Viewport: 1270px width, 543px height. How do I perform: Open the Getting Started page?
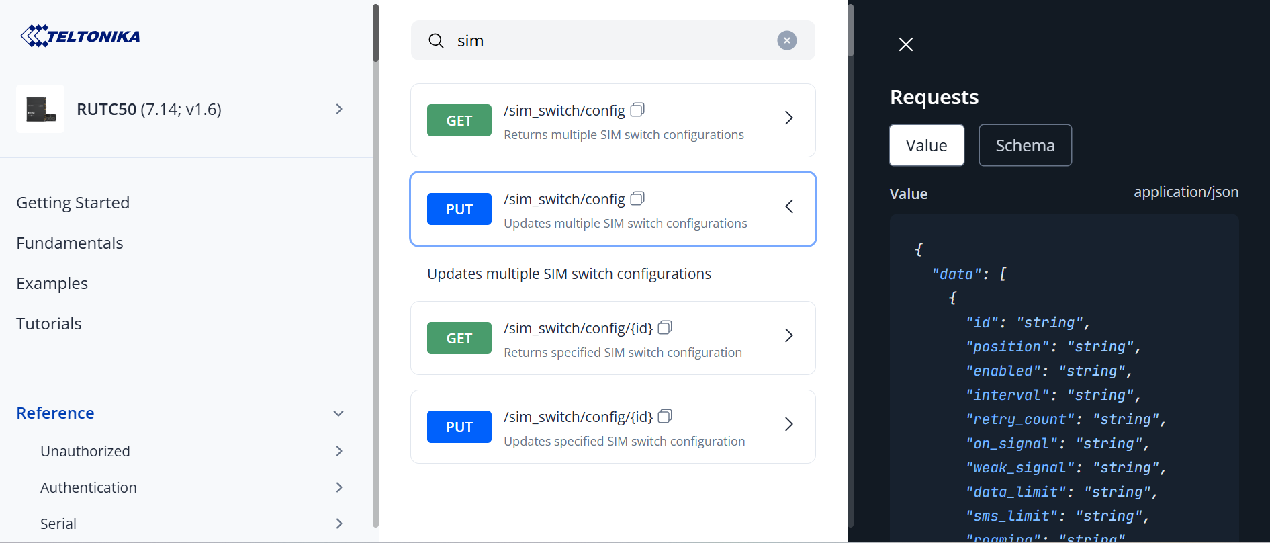point(73,202)
